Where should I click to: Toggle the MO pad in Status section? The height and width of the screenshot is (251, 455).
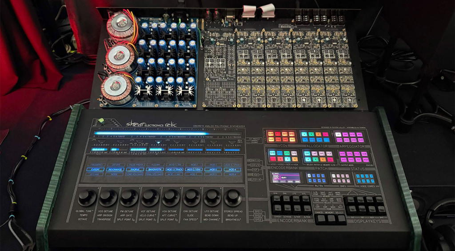[344, 160]
